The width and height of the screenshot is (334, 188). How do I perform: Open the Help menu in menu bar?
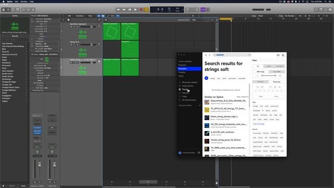click(31, 2)
